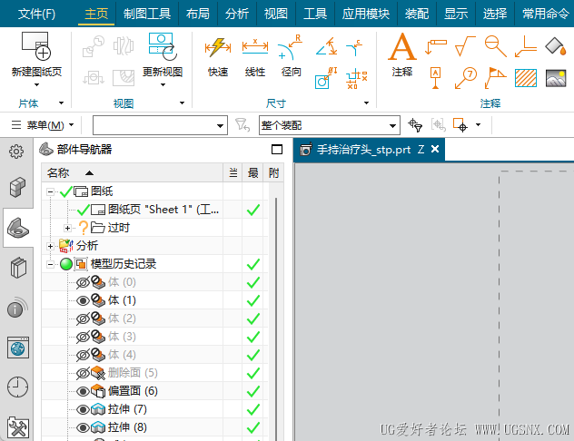
Task: Open the Reuse Library book sidebar icon
Action: (18, 268)
